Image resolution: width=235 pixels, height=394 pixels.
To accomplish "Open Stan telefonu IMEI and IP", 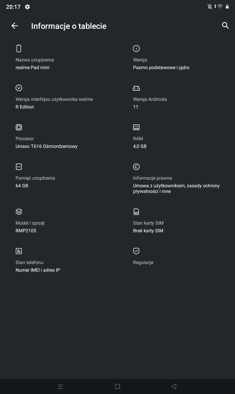I will coord(38,266).
